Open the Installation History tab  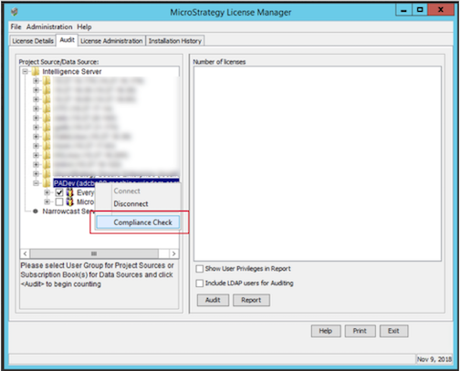coord(175,41)
